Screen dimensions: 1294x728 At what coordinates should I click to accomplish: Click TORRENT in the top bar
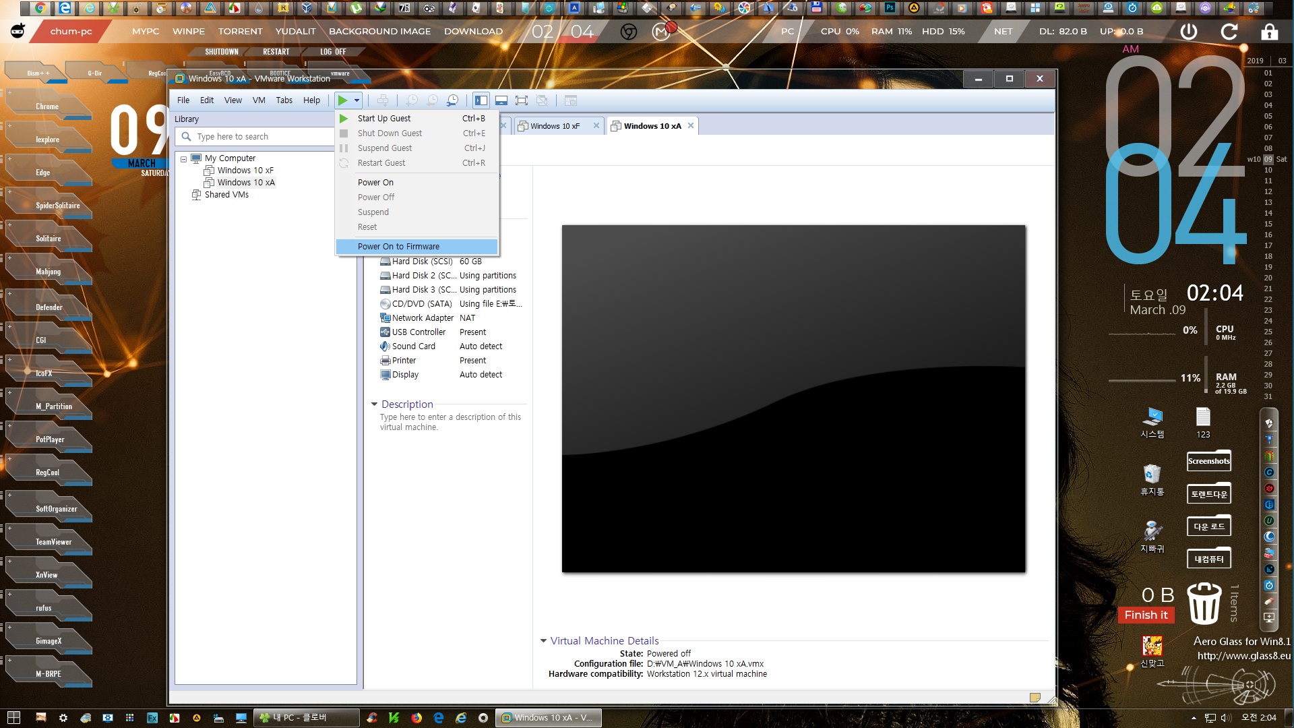tap(240, 32)
